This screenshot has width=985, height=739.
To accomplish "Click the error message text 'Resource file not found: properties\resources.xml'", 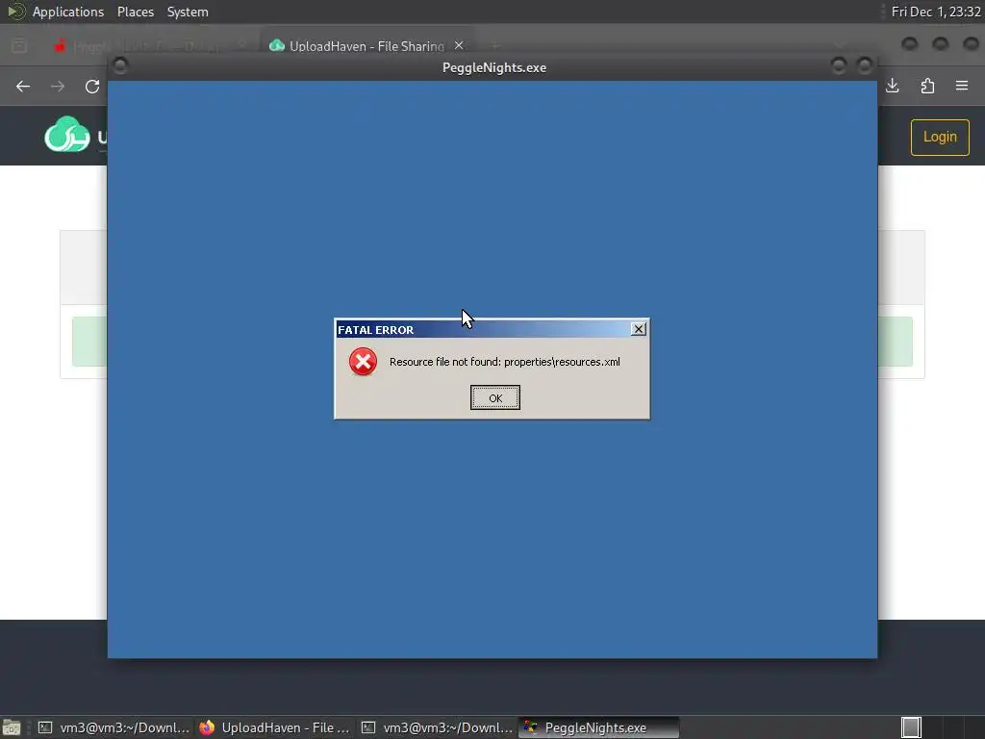I will pos(504,362).
